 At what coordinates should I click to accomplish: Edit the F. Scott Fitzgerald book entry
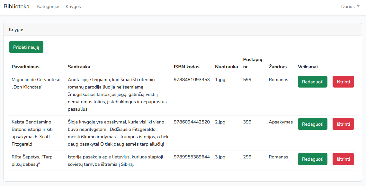[312, 123]
